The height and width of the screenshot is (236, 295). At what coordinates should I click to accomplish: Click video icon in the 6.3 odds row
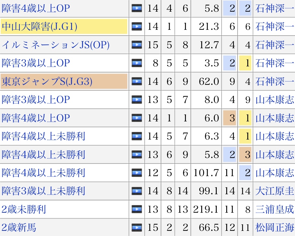pyautogui.click(x=137, y=136)
